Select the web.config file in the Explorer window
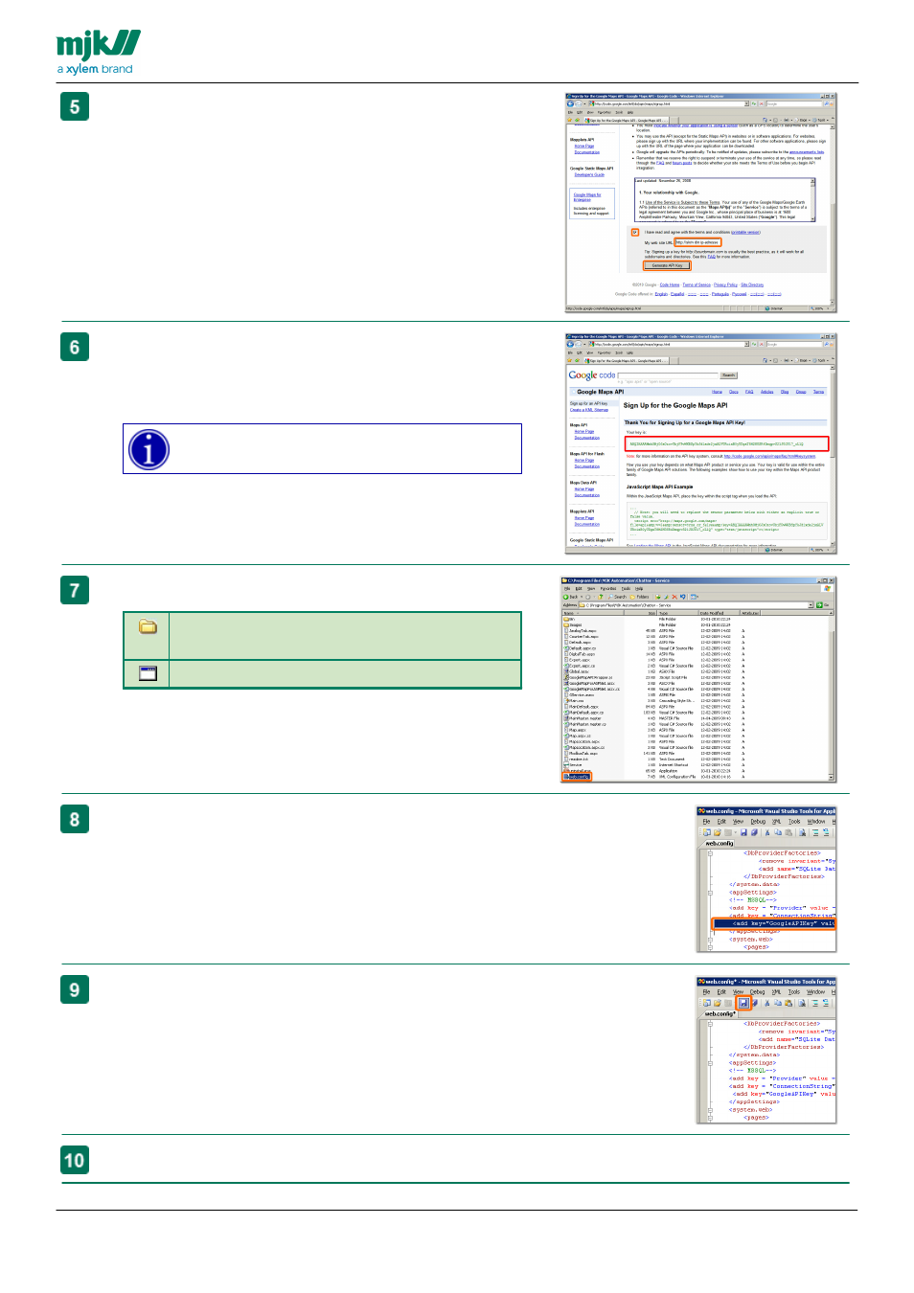Image resolution: width=914 pixels, height=1293 pixels. pyautogui.click(x=578, y=777)
